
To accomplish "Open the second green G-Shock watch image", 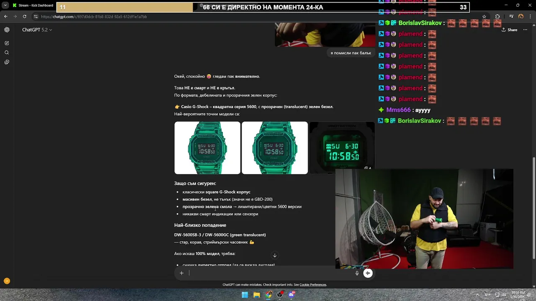I will [275, 148].
